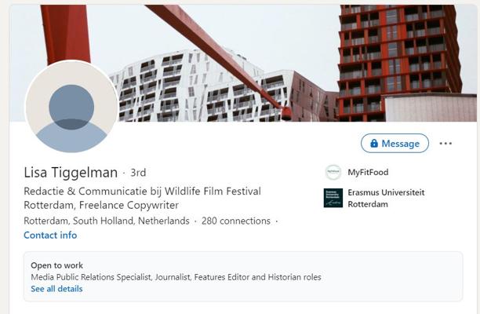
Task: Open Erasmus Universiteit Rotterdam education link
Action: click(x=386, y=198)
